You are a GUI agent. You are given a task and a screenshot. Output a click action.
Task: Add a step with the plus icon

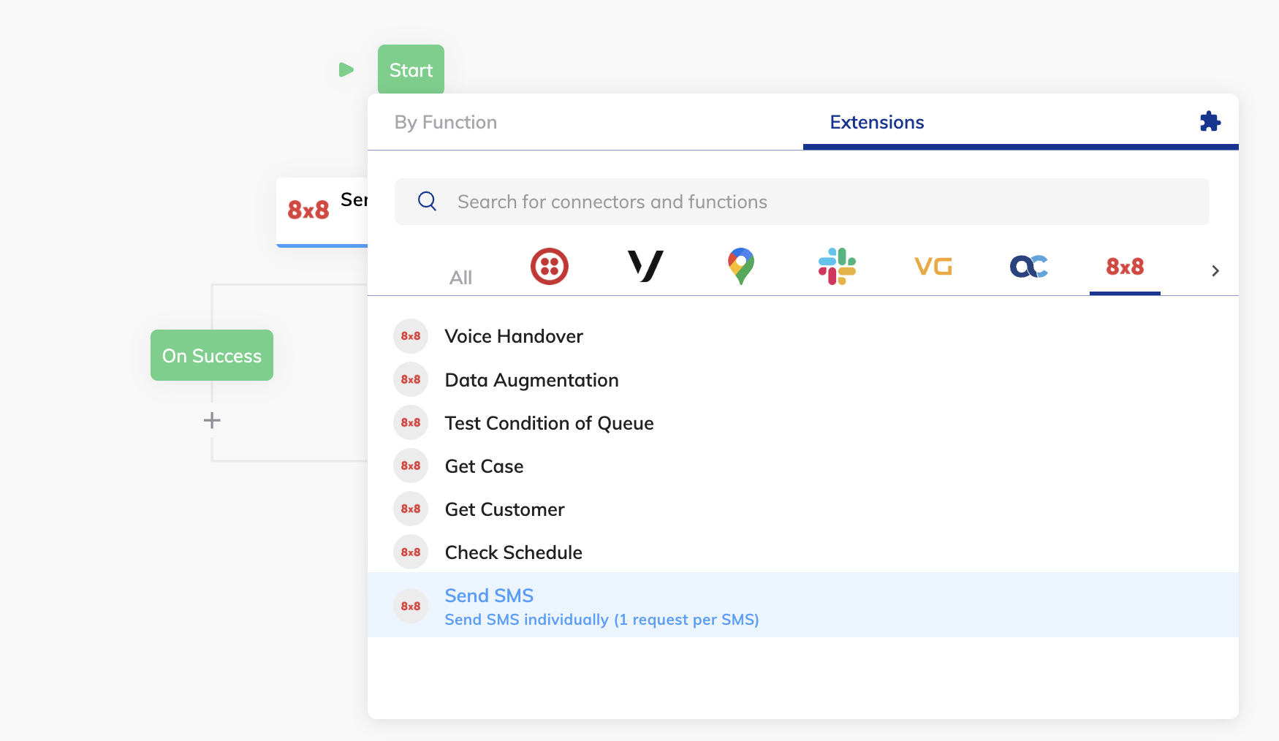(212, 420)
